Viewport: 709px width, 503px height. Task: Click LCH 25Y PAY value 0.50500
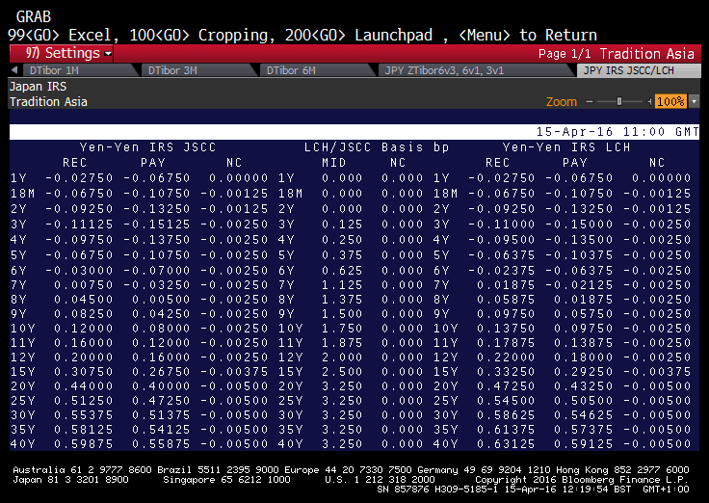click(x=584, y=401)
